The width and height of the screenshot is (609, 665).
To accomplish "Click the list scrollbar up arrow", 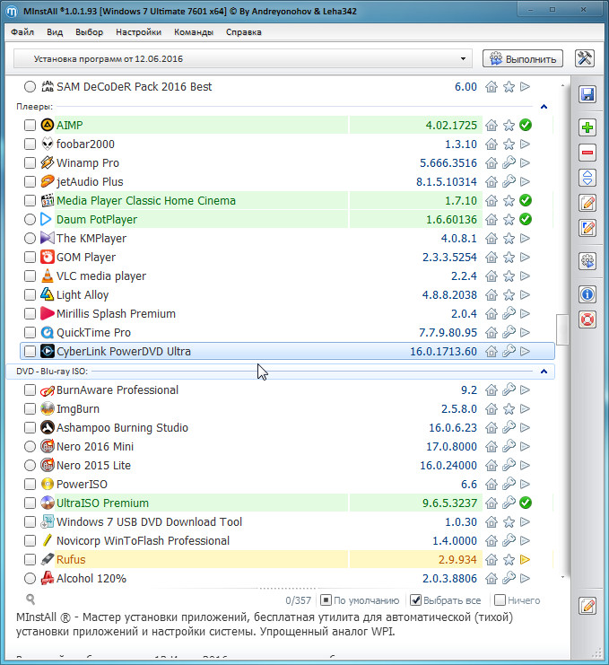I will tap(562, 85).
